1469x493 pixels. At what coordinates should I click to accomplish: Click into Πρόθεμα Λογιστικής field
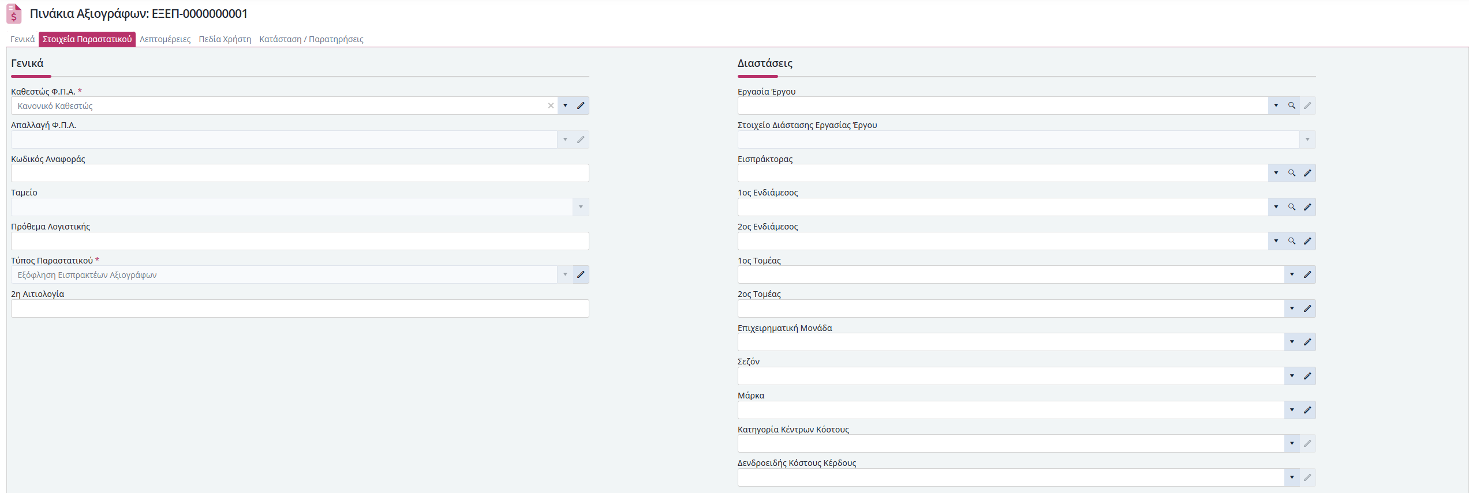[300, 241]
